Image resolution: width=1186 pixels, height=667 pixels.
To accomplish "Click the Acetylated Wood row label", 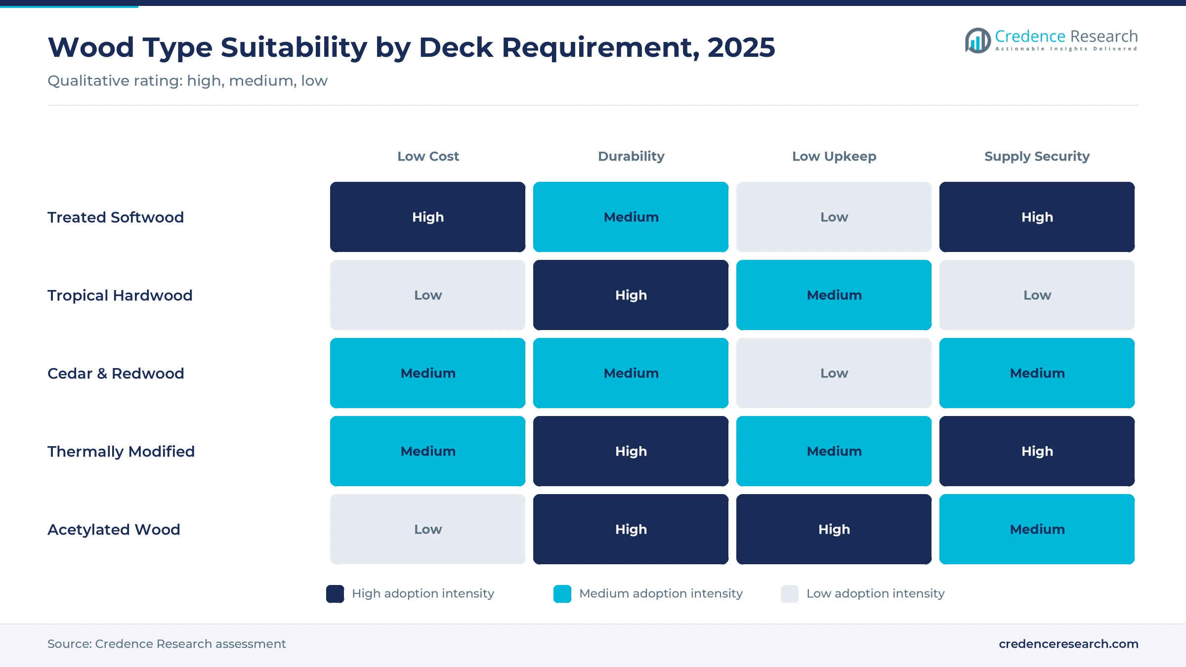I will point(114,529).
